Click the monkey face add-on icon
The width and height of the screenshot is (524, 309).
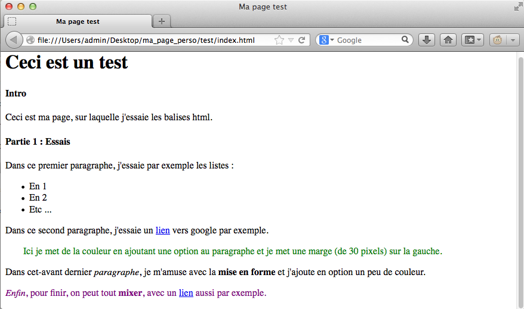pyautogui.click(x=498, y=40)
